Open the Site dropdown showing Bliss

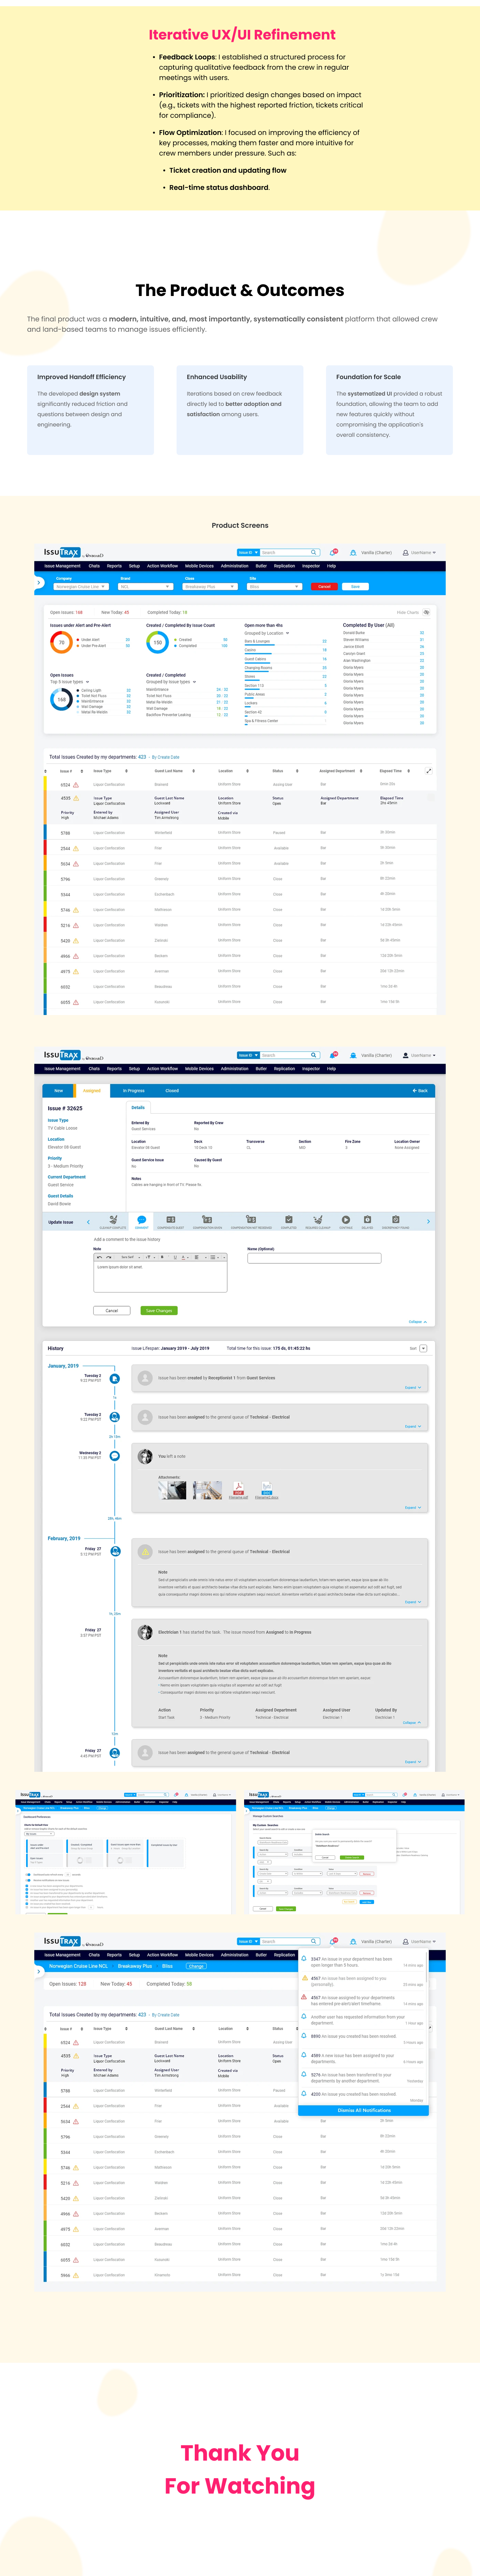(x=274, y=587)
